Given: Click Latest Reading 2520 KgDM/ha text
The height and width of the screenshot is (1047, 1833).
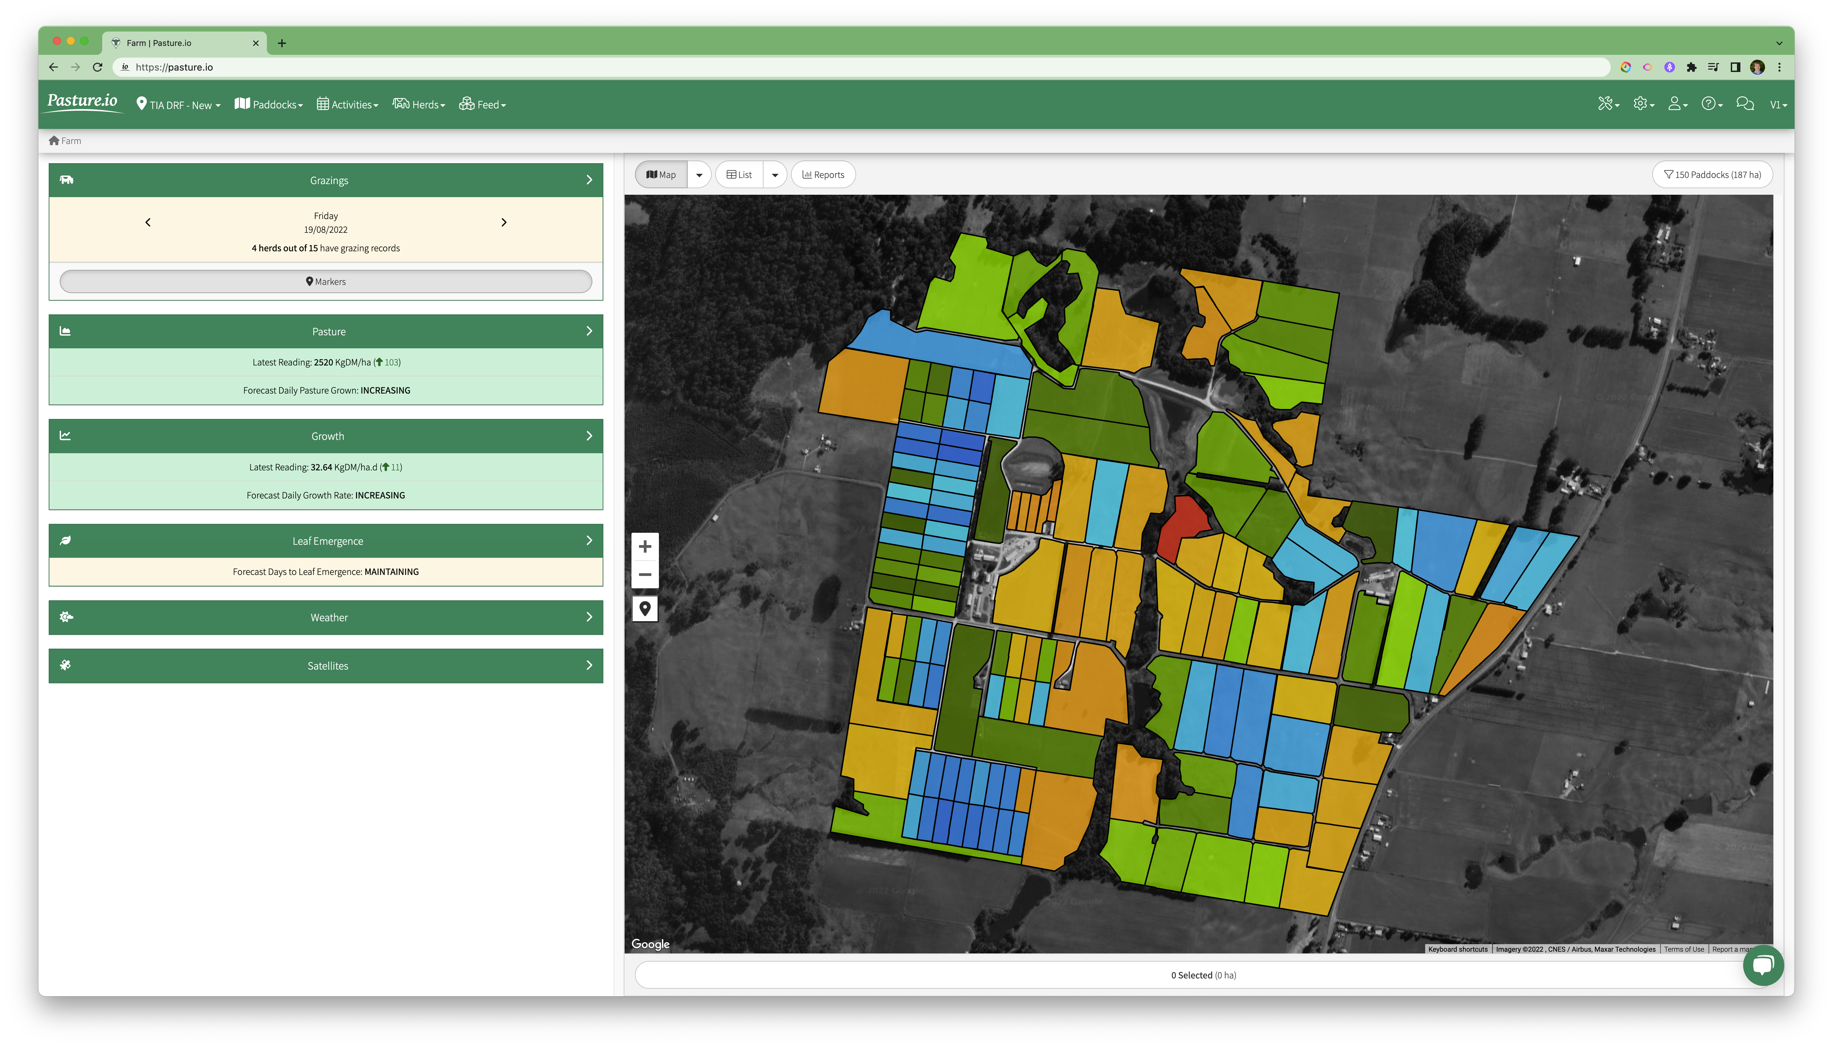Looking at the screenshot, I should click(327, 362).
